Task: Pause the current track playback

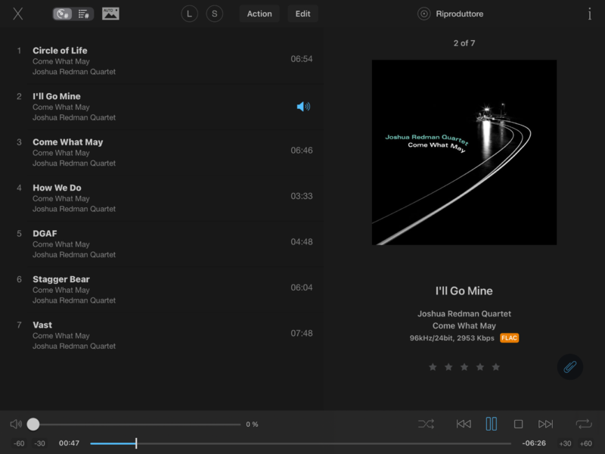Action: tap(492, 424)
